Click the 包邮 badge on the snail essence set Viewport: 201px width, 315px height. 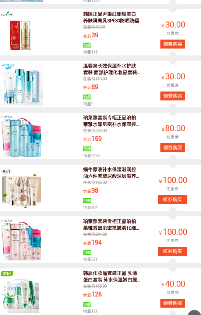point(87,201)
